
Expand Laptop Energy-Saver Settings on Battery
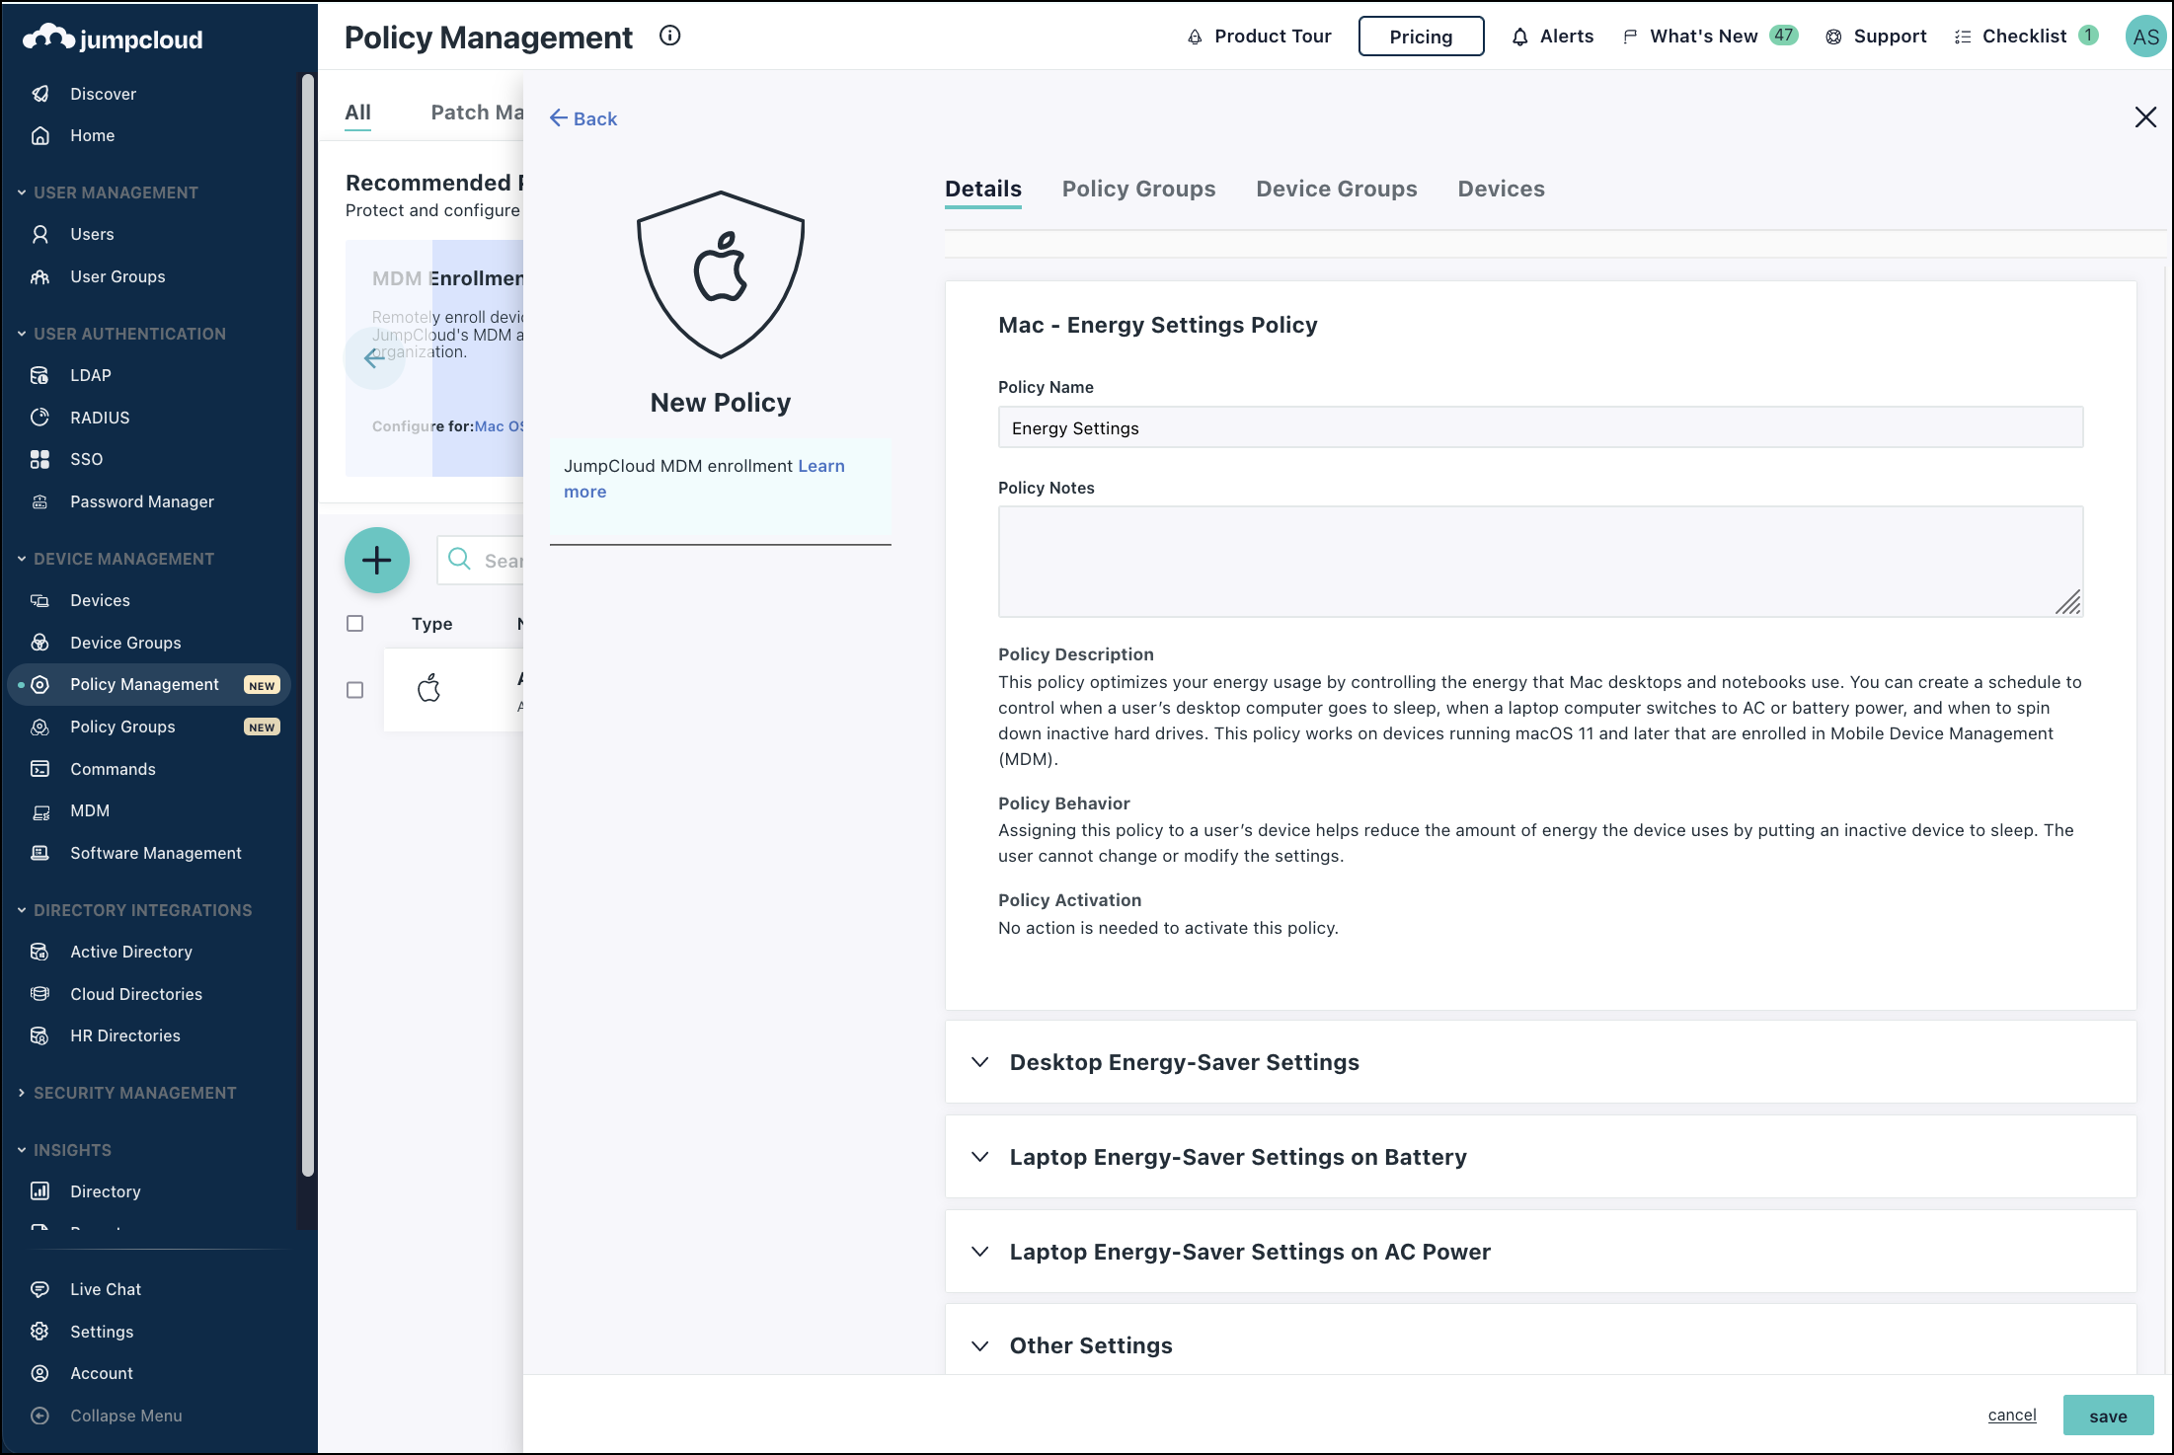point(1237,1157)
